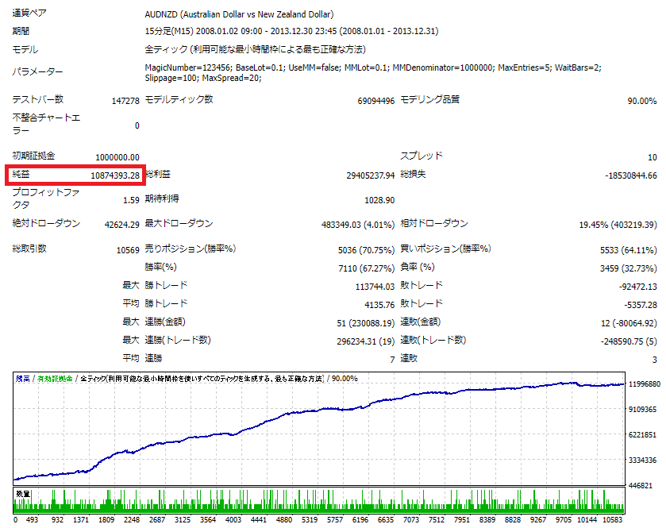The width and height of the screenshot is (666, 528).
Task: Click the average losing trade -5357.28
Action: (x=641, y=305)
